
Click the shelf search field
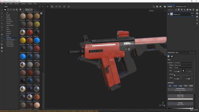click(38, 10)
